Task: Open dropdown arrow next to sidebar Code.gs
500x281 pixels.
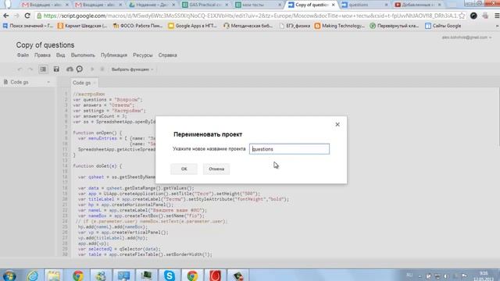Action: pyautogui.click(x=48, y=82)
